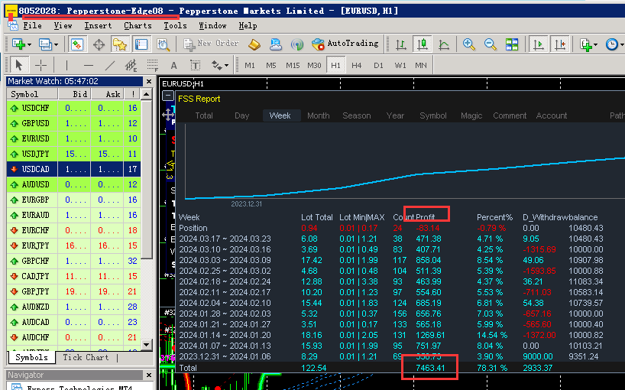Open the Periods clock icon
Viewport: 625px width, 390px height.
[611, 44]
